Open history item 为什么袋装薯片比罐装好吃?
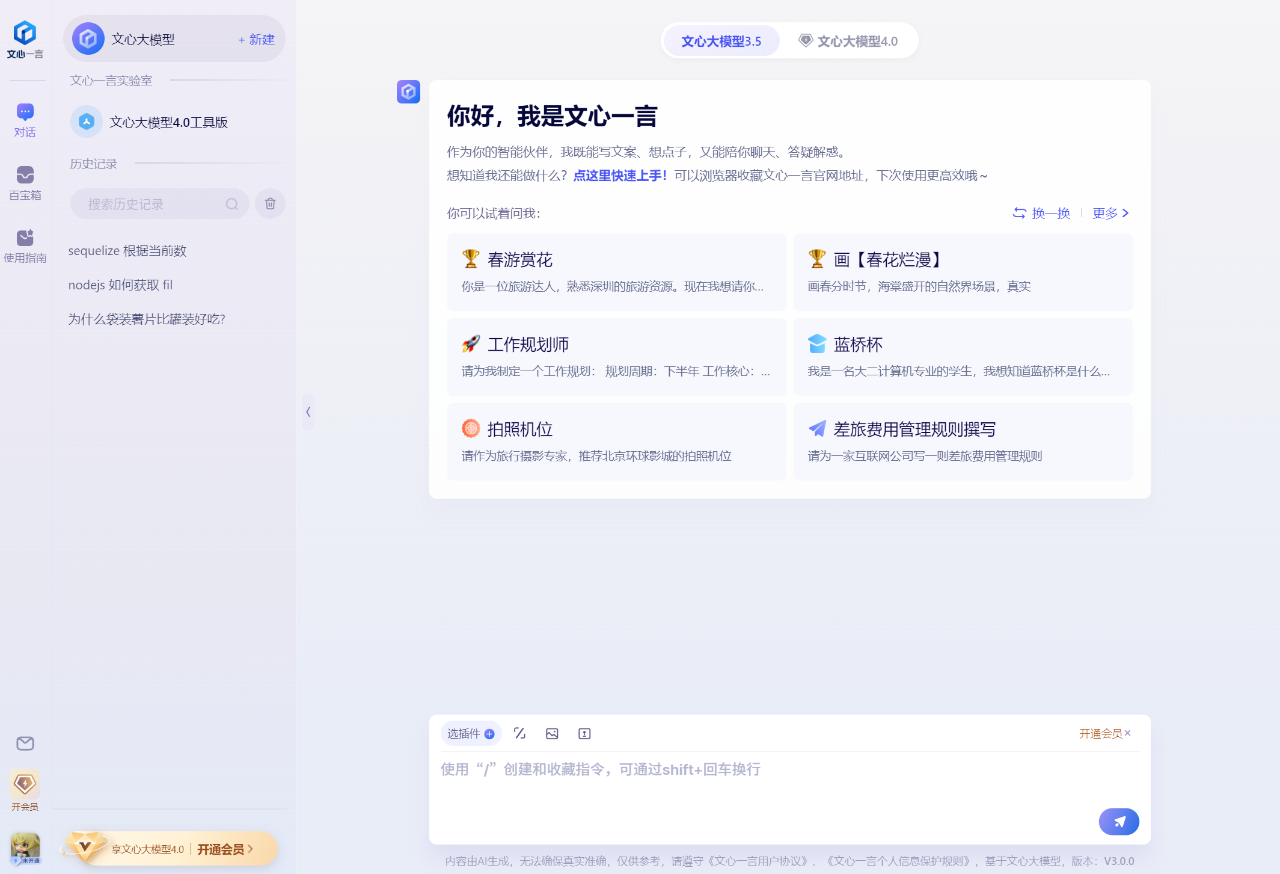The height and width of the screenshot is (874, 1280). (x=147, y=319)
